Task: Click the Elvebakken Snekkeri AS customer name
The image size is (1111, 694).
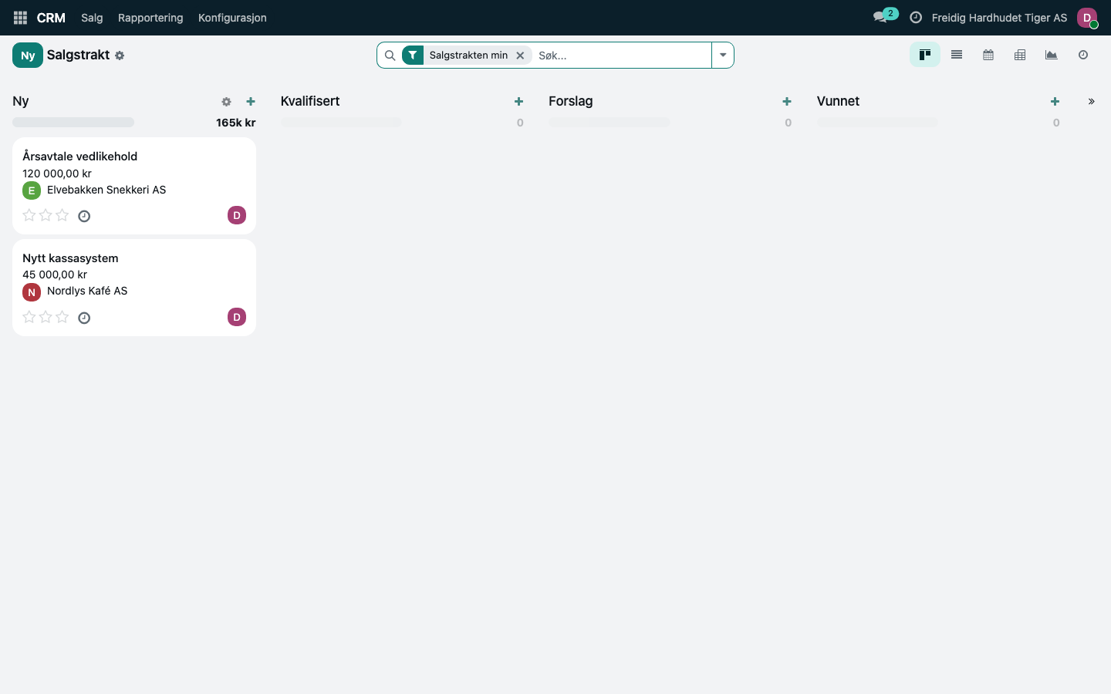Action: click(x=106, y=190)
